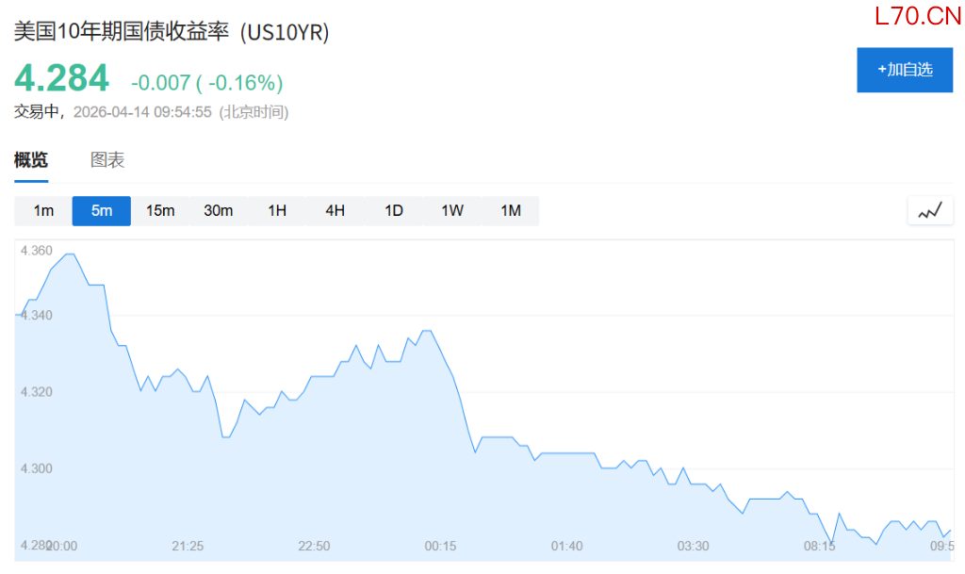Click the 00:15 time axis label
The width and height of the screenshot is (965, 574).
[x=440, y=547]
